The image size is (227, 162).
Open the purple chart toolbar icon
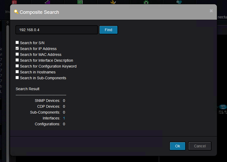[48, 2]
